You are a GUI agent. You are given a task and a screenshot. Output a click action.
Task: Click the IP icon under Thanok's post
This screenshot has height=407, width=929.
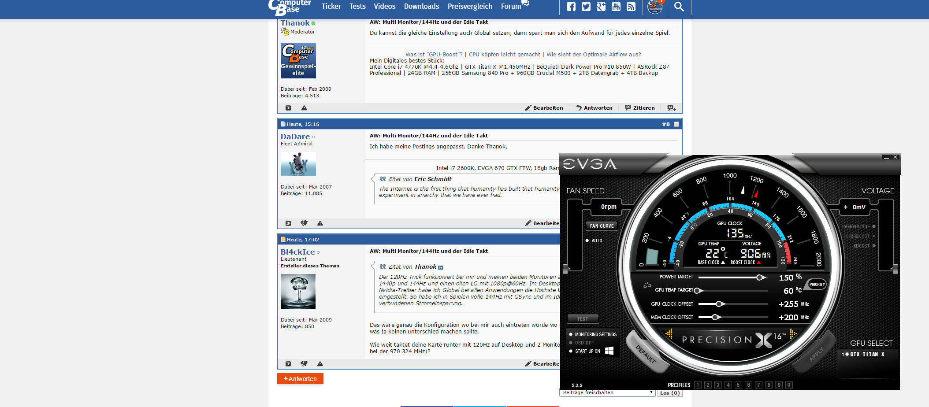[x=288, y=108]
